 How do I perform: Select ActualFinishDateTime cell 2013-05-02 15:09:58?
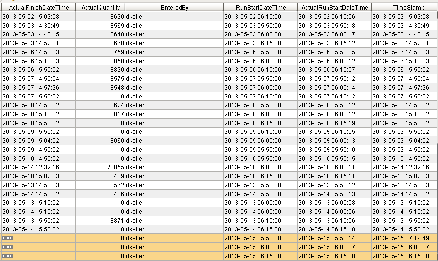tap(38, 16)
